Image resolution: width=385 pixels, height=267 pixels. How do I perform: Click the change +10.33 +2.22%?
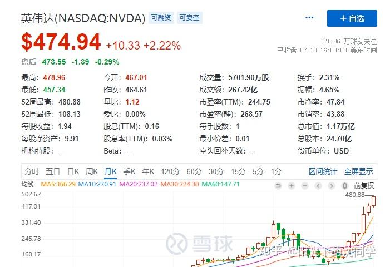point(144,46)
